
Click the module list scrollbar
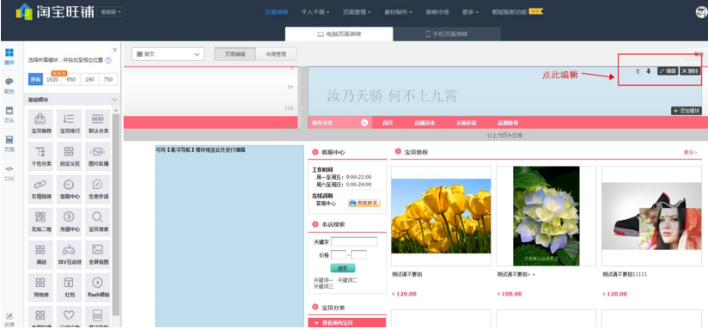116,215
